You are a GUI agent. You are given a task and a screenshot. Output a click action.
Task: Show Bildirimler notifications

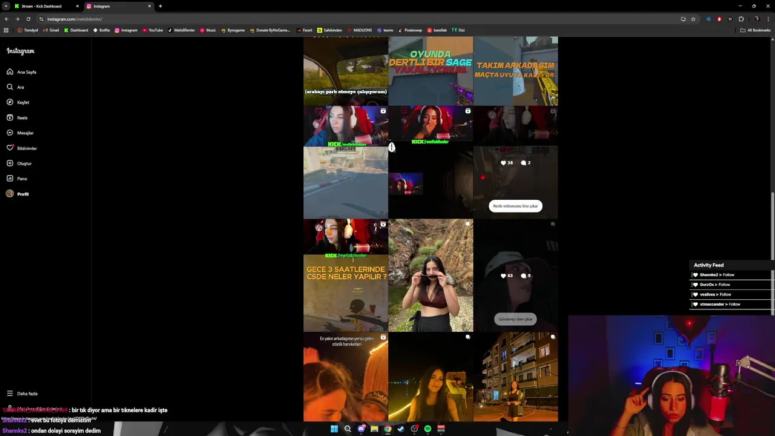tap(22, 148)
